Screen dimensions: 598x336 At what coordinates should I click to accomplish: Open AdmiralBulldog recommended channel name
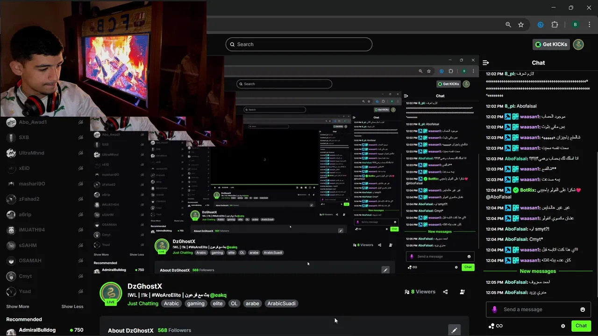point(37,330)
